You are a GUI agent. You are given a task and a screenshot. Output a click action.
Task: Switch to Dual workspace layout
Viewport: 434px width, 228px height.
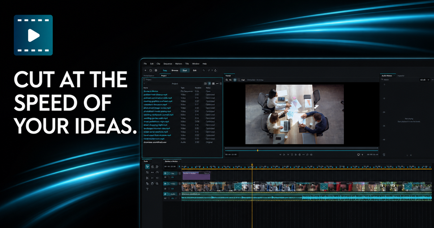185,70
